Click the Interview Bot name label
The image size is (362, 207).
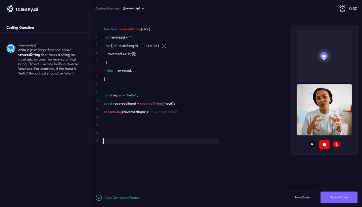pyautogui.click(x=27, y=46)
